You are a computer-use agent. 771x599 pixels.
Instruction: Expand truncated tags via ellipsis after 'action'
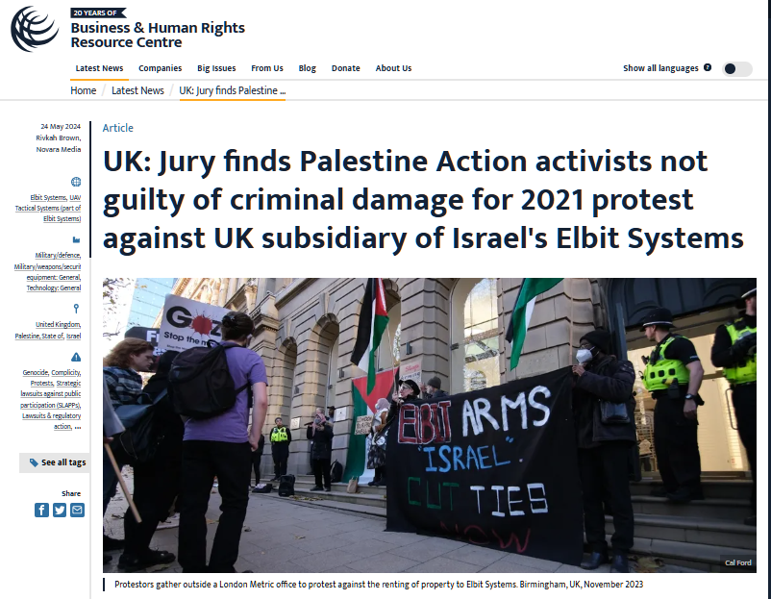pos(77,427)
